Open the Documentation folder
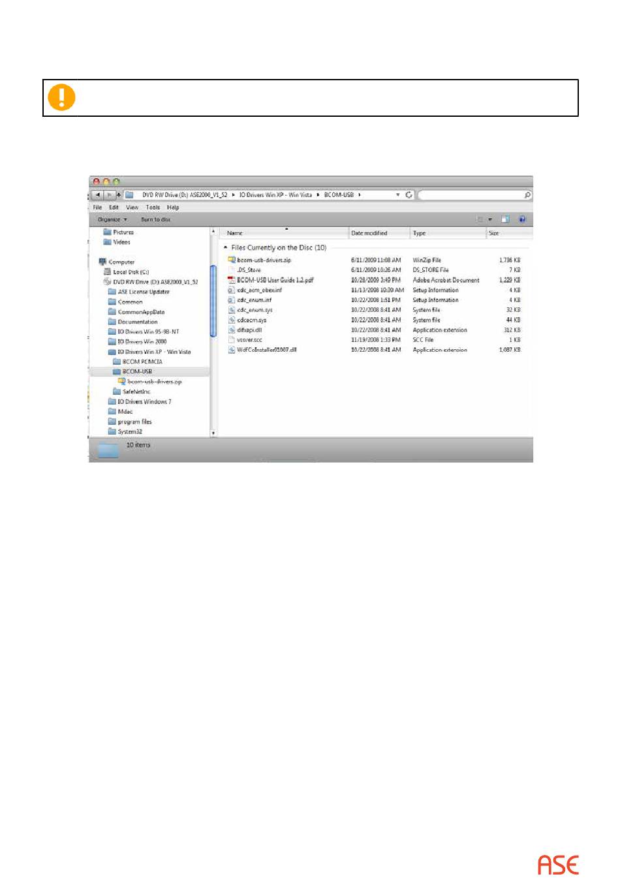The height and width of the screenshot is (883, 620). pyautogui.click(x=137, y=322)
